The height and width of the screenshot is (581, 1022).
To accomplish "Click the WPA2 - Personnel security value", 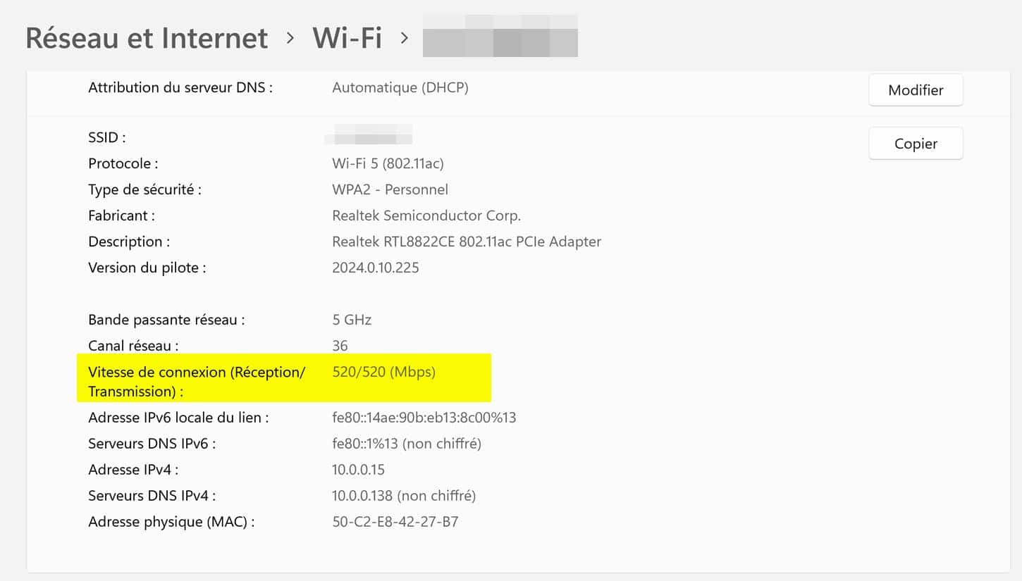I will (390, 189).
